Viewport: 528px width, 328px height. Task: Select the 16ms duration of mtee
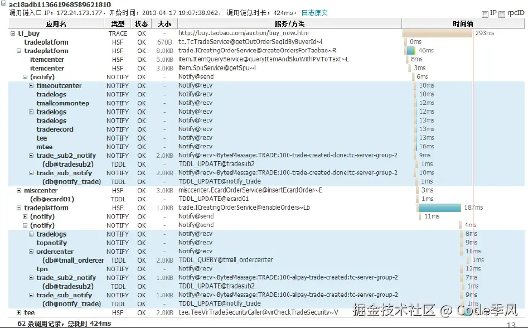[427, 147]
